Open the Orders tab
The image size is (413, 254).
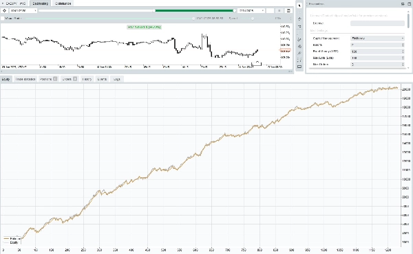(70, 79)
